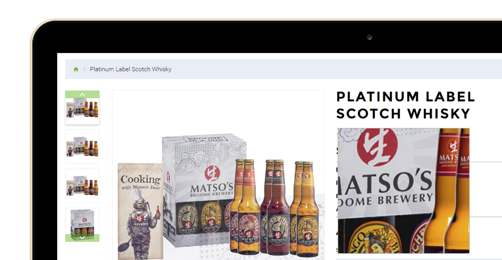Select the third product thumbnail
The image size is (502, 260).
coord(82,186)
